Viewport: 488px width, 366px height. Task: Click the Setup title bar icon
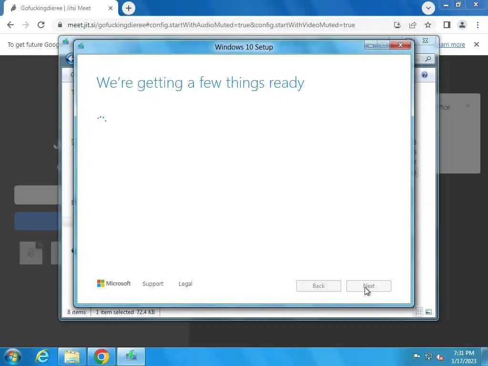point(81,46)
